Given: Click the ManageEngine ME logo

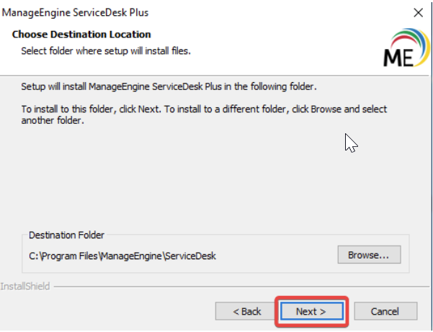Looking at the screenshot, I should tap(401, 57).
